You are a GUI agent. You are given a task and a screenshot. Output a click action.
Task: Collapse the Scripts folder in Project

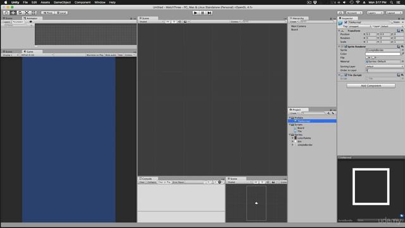tap(290, 125)
